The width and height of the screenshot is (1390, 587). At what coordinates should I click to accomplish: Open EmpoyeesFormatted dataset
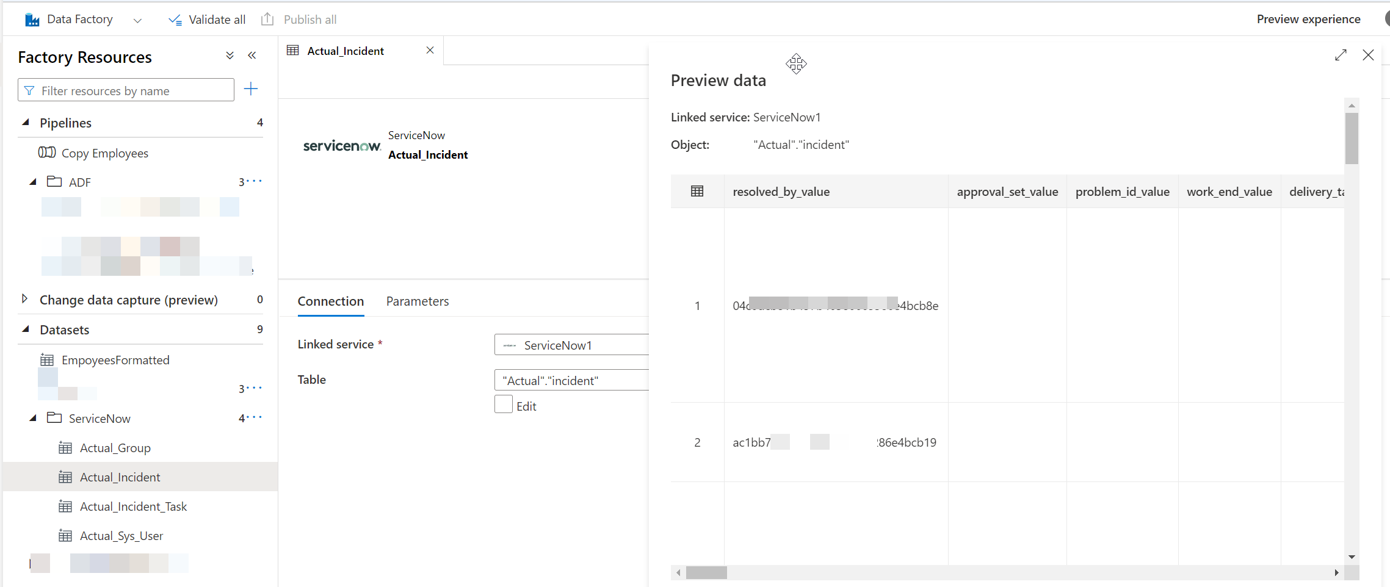115,360
